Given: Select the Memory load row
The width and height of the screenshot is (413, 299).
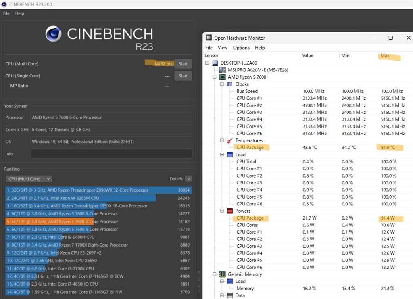Looking at the screenshot, I should (308, 289).
